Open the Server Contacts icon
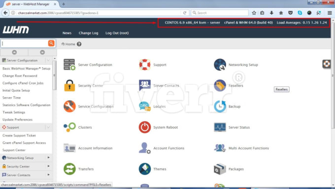Image resolution: width=335 pixels, height=189 pixels. coord(145,85)
